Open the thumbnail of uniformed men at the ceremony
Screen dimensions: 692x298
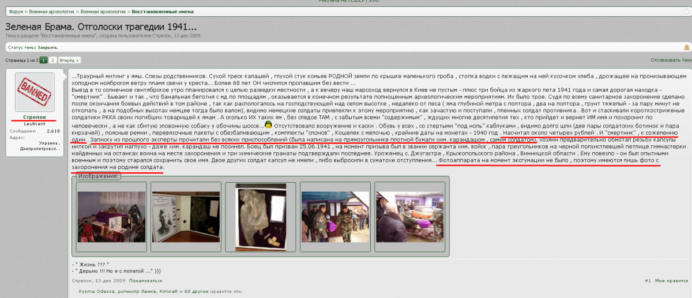tap(336, 217)
